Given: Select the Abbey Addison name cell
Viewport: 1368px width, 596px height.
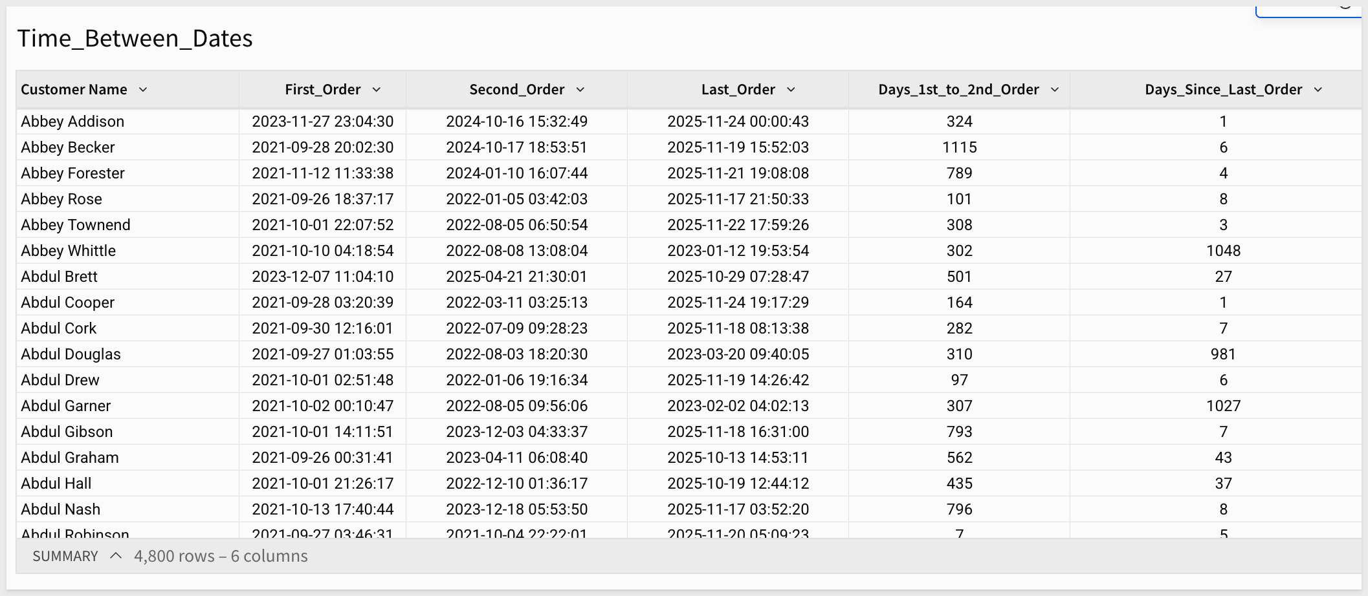Looking at the screenshot, I should [x=72, y=122].
